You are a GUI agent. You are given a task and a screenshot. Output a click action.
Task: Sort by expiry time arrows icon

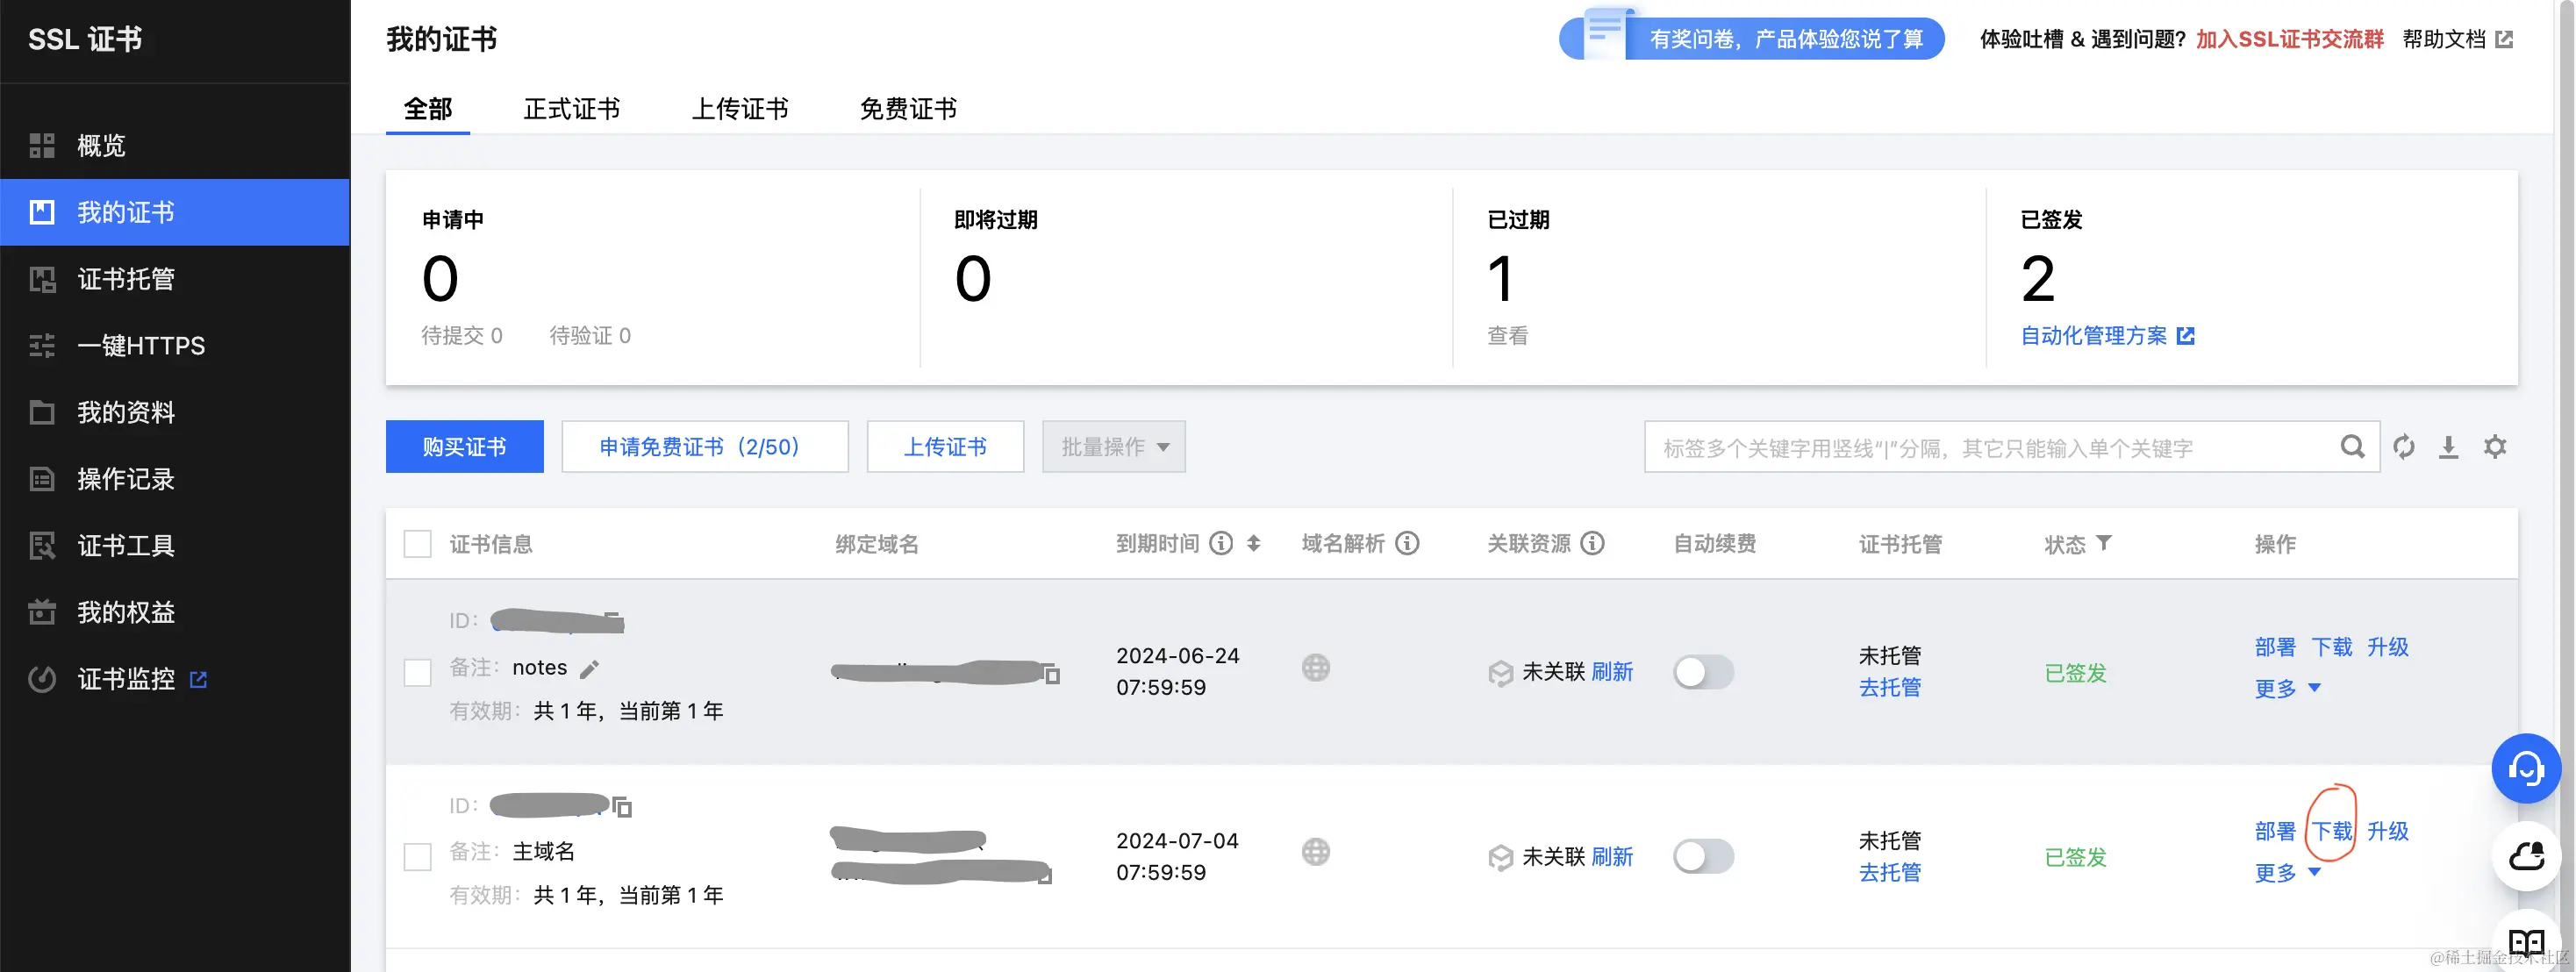tap(1253, 543)
